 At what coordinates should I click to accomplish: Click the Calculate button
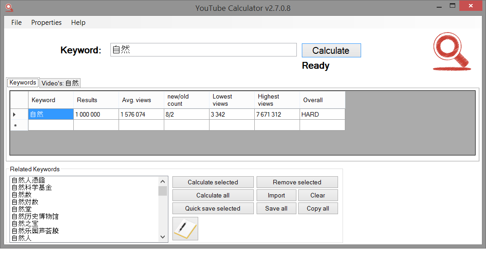[x=331, y=51]
